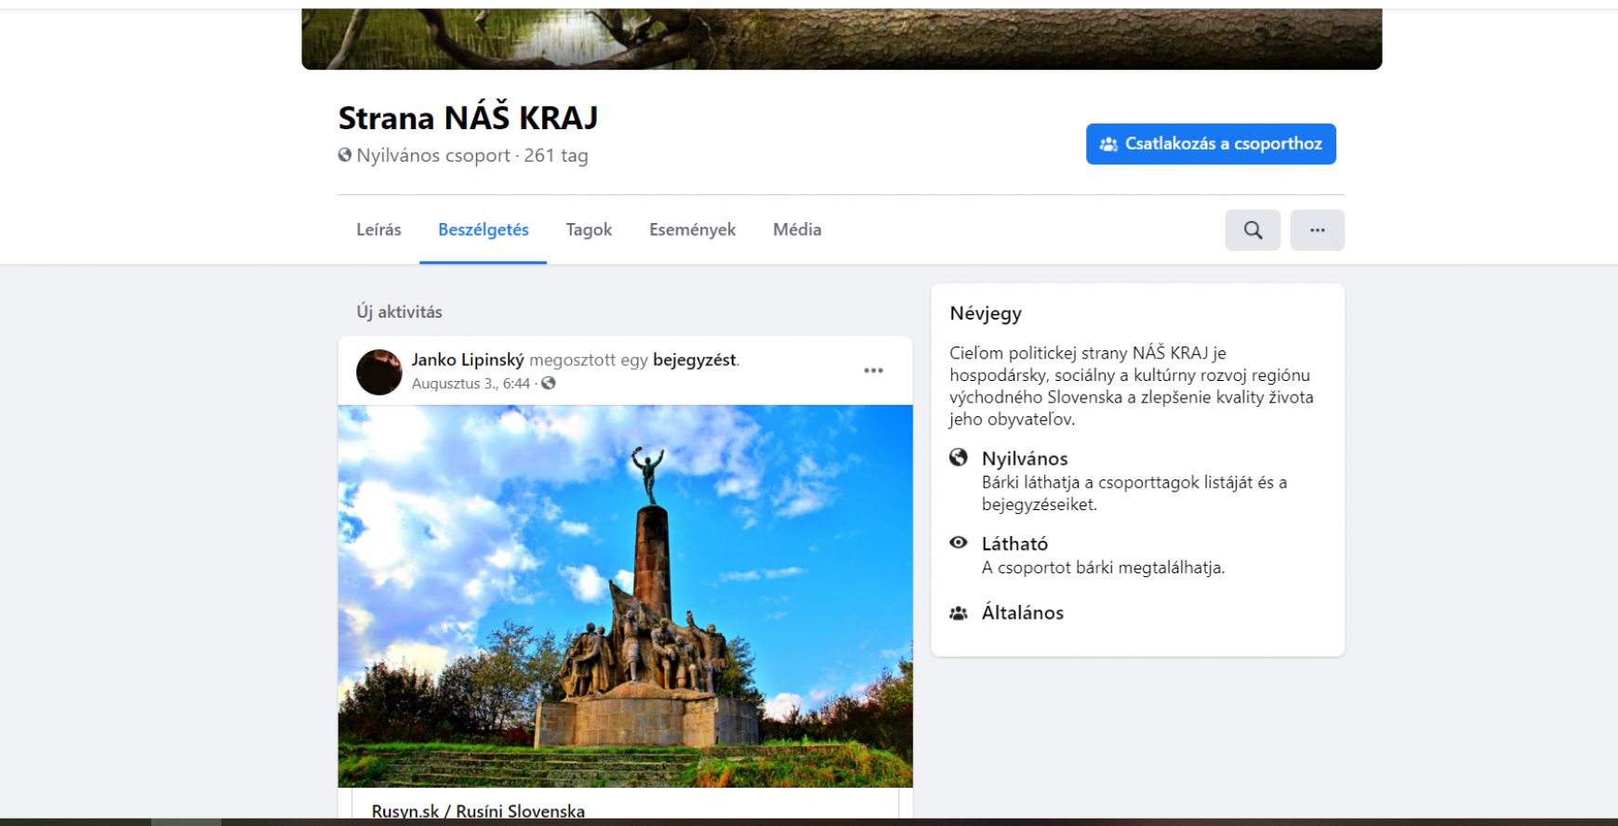Image resolution: width=1618 pixels, height=826 pixels.
Task: Open post options menu on Janko's post
Action: click(x=873, y=371)
